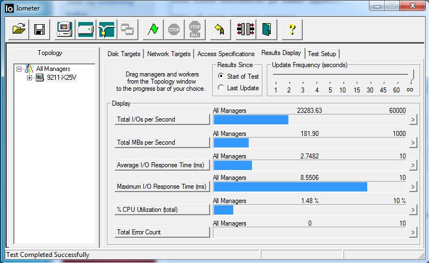Click the % CPU Utilization (total) button
Image resolution: width=429 pixels, height=263 pixels.
tap(162, 210)
